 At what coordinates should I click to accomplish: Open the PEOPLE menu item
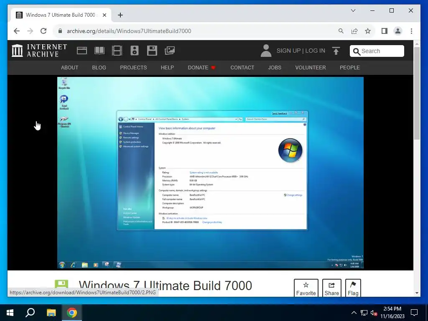[x=350, y=67]
